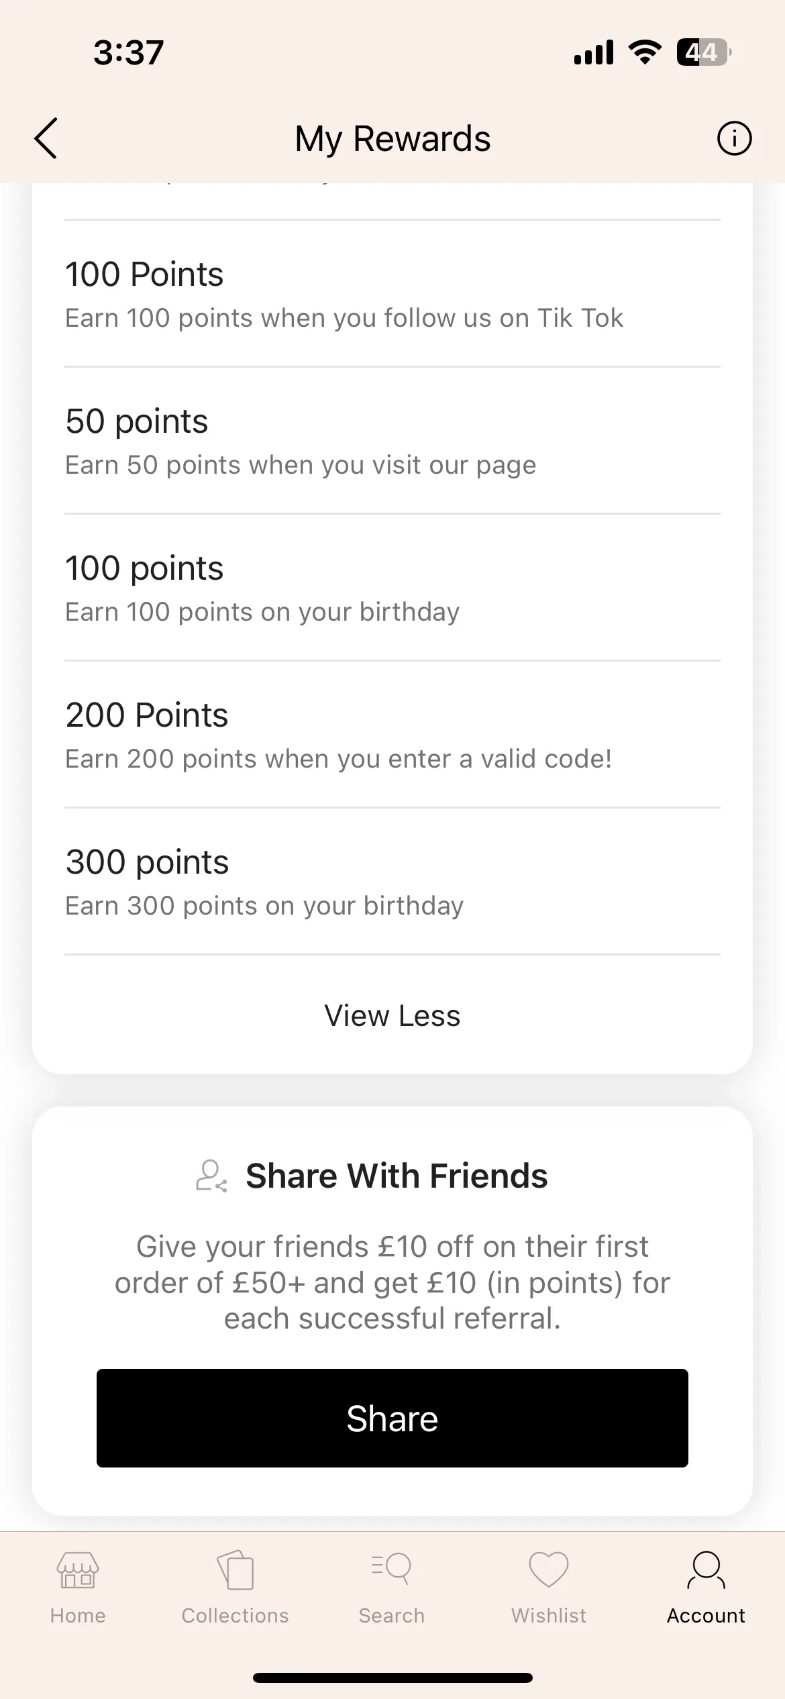Check the battery indicator in status bar
This screenshot has height=1699, width=785.
pyautogui.click(x=704, y=52)
